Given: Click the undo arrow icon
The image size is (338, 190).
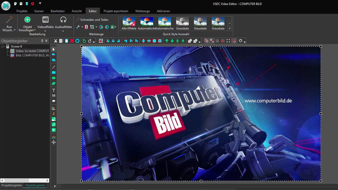Looking at the screenshot, I should coord(84,41).
